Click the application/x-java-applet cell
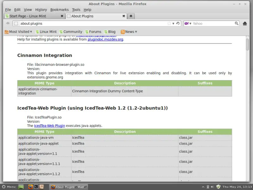 [x=44, y=143]
